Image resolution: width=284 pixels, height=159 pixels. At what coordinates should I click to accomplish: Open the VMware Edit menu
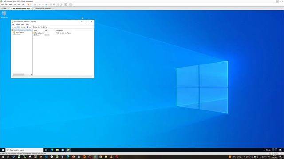click(6, 4)
